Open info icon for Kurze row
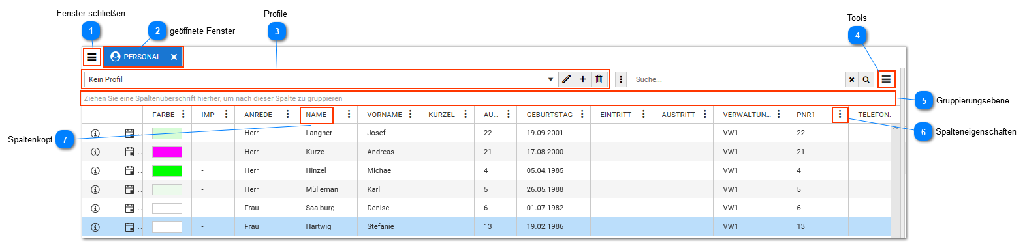Screen dimensions: 1027x244 click(x=95, y=152)
